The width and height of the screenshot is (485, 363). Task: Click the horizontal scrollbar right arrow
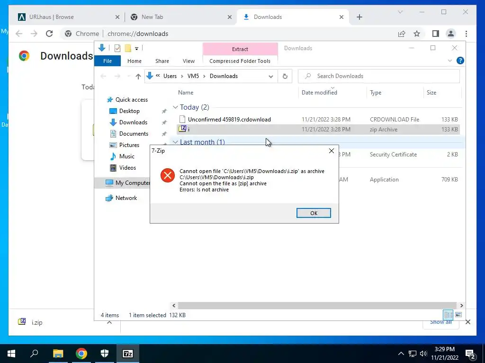pyautogui.click(x=461, y=306)
